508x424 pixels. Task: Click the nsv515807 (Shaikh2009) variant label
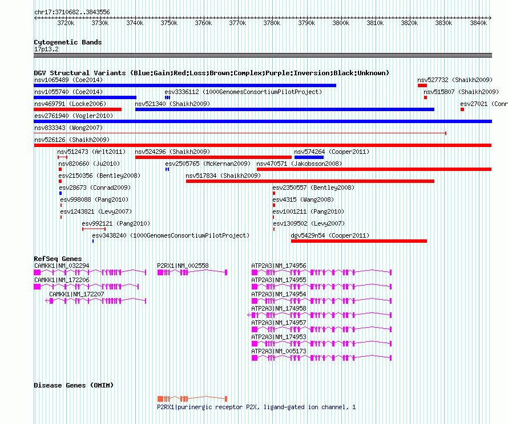(461, 92)
